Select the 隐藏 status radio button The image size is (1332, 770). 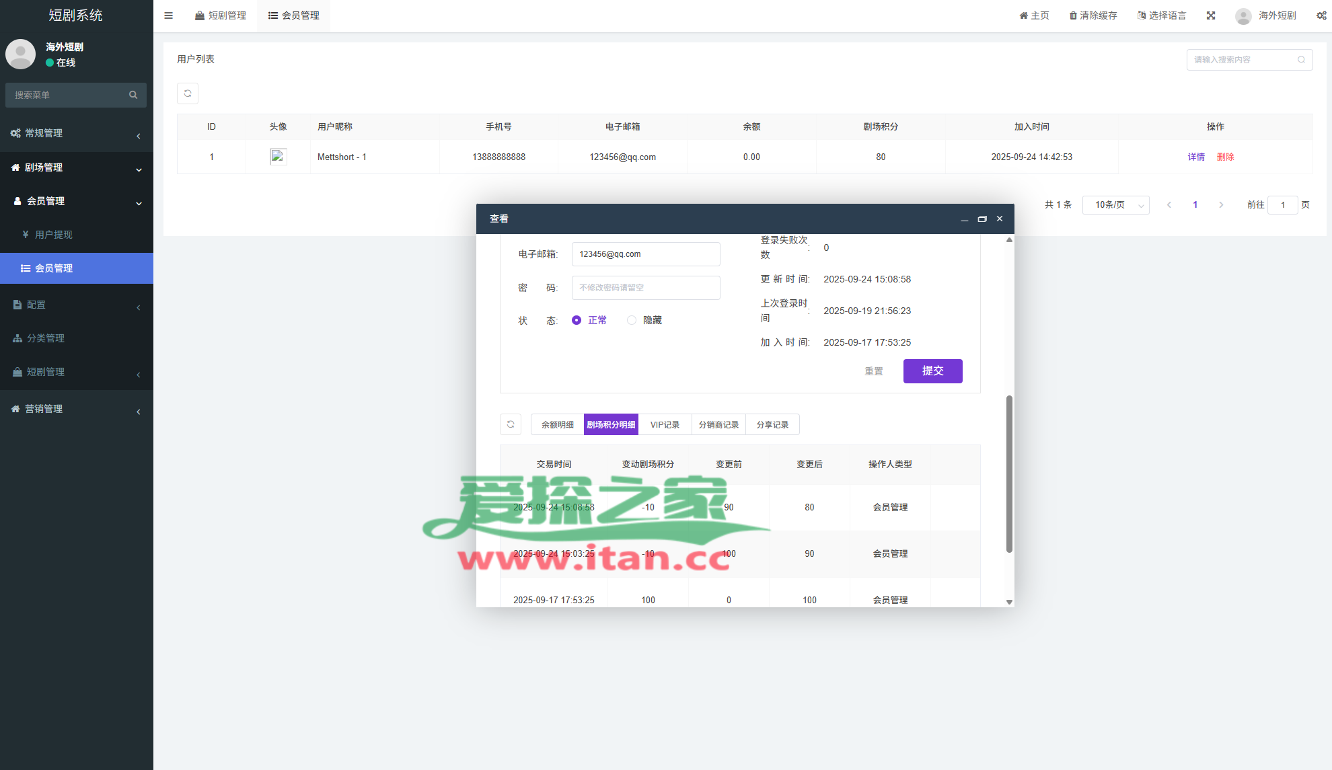click(632, 320)
